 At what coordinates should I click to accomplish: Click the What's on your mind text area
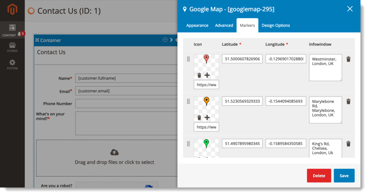(x=126, y=123)
